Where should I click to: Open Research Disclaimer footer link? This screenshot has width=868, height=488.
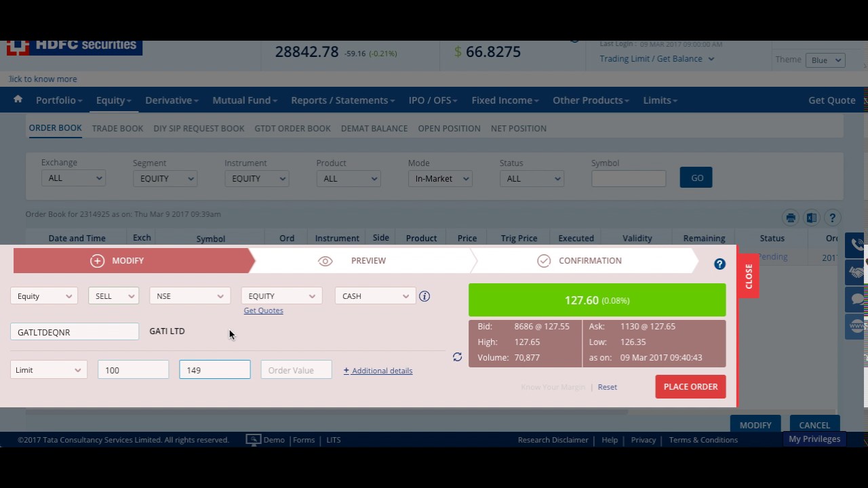(x=553, y=440)
